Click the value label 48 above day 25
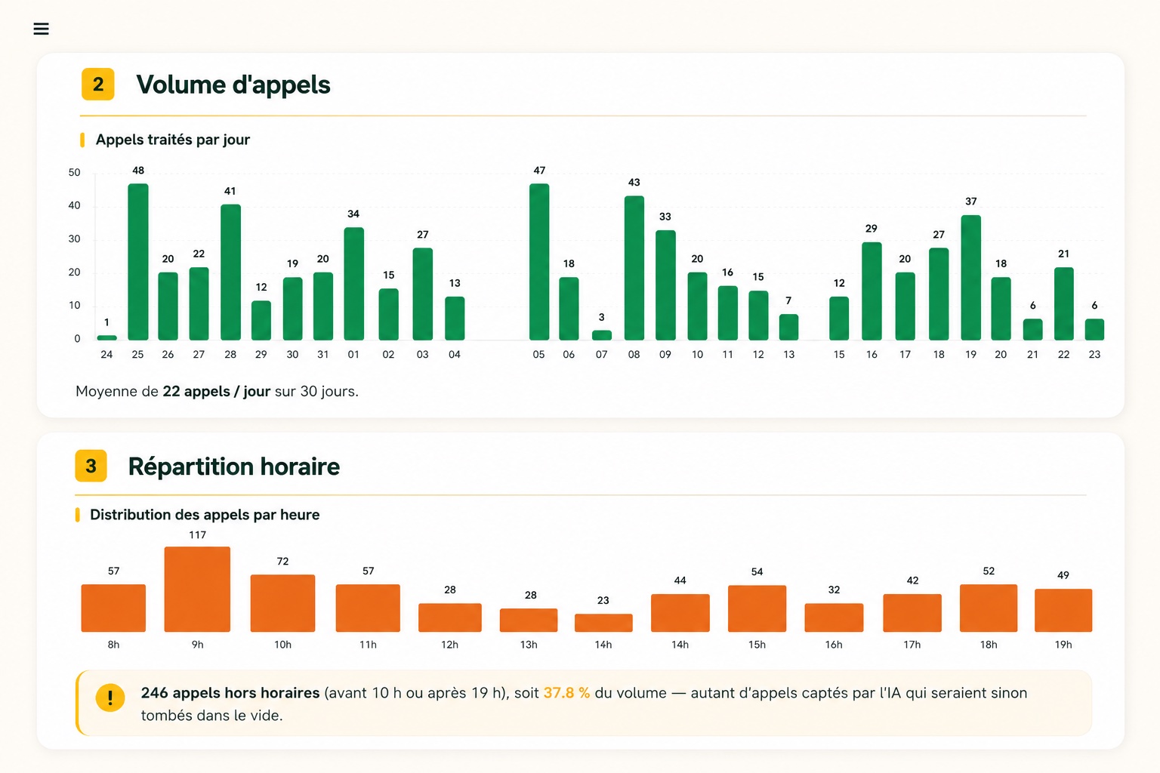Image resolution: width=1160 pixels, height=773 pixels. click(x=138, y=171)
